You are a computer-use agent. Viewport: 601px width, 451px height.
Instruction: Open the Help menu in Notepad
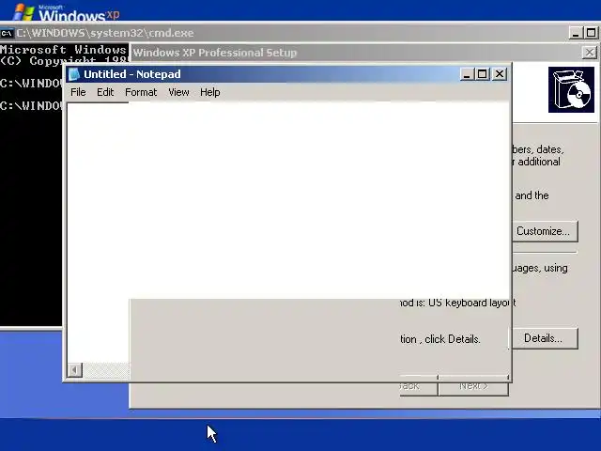210,92
